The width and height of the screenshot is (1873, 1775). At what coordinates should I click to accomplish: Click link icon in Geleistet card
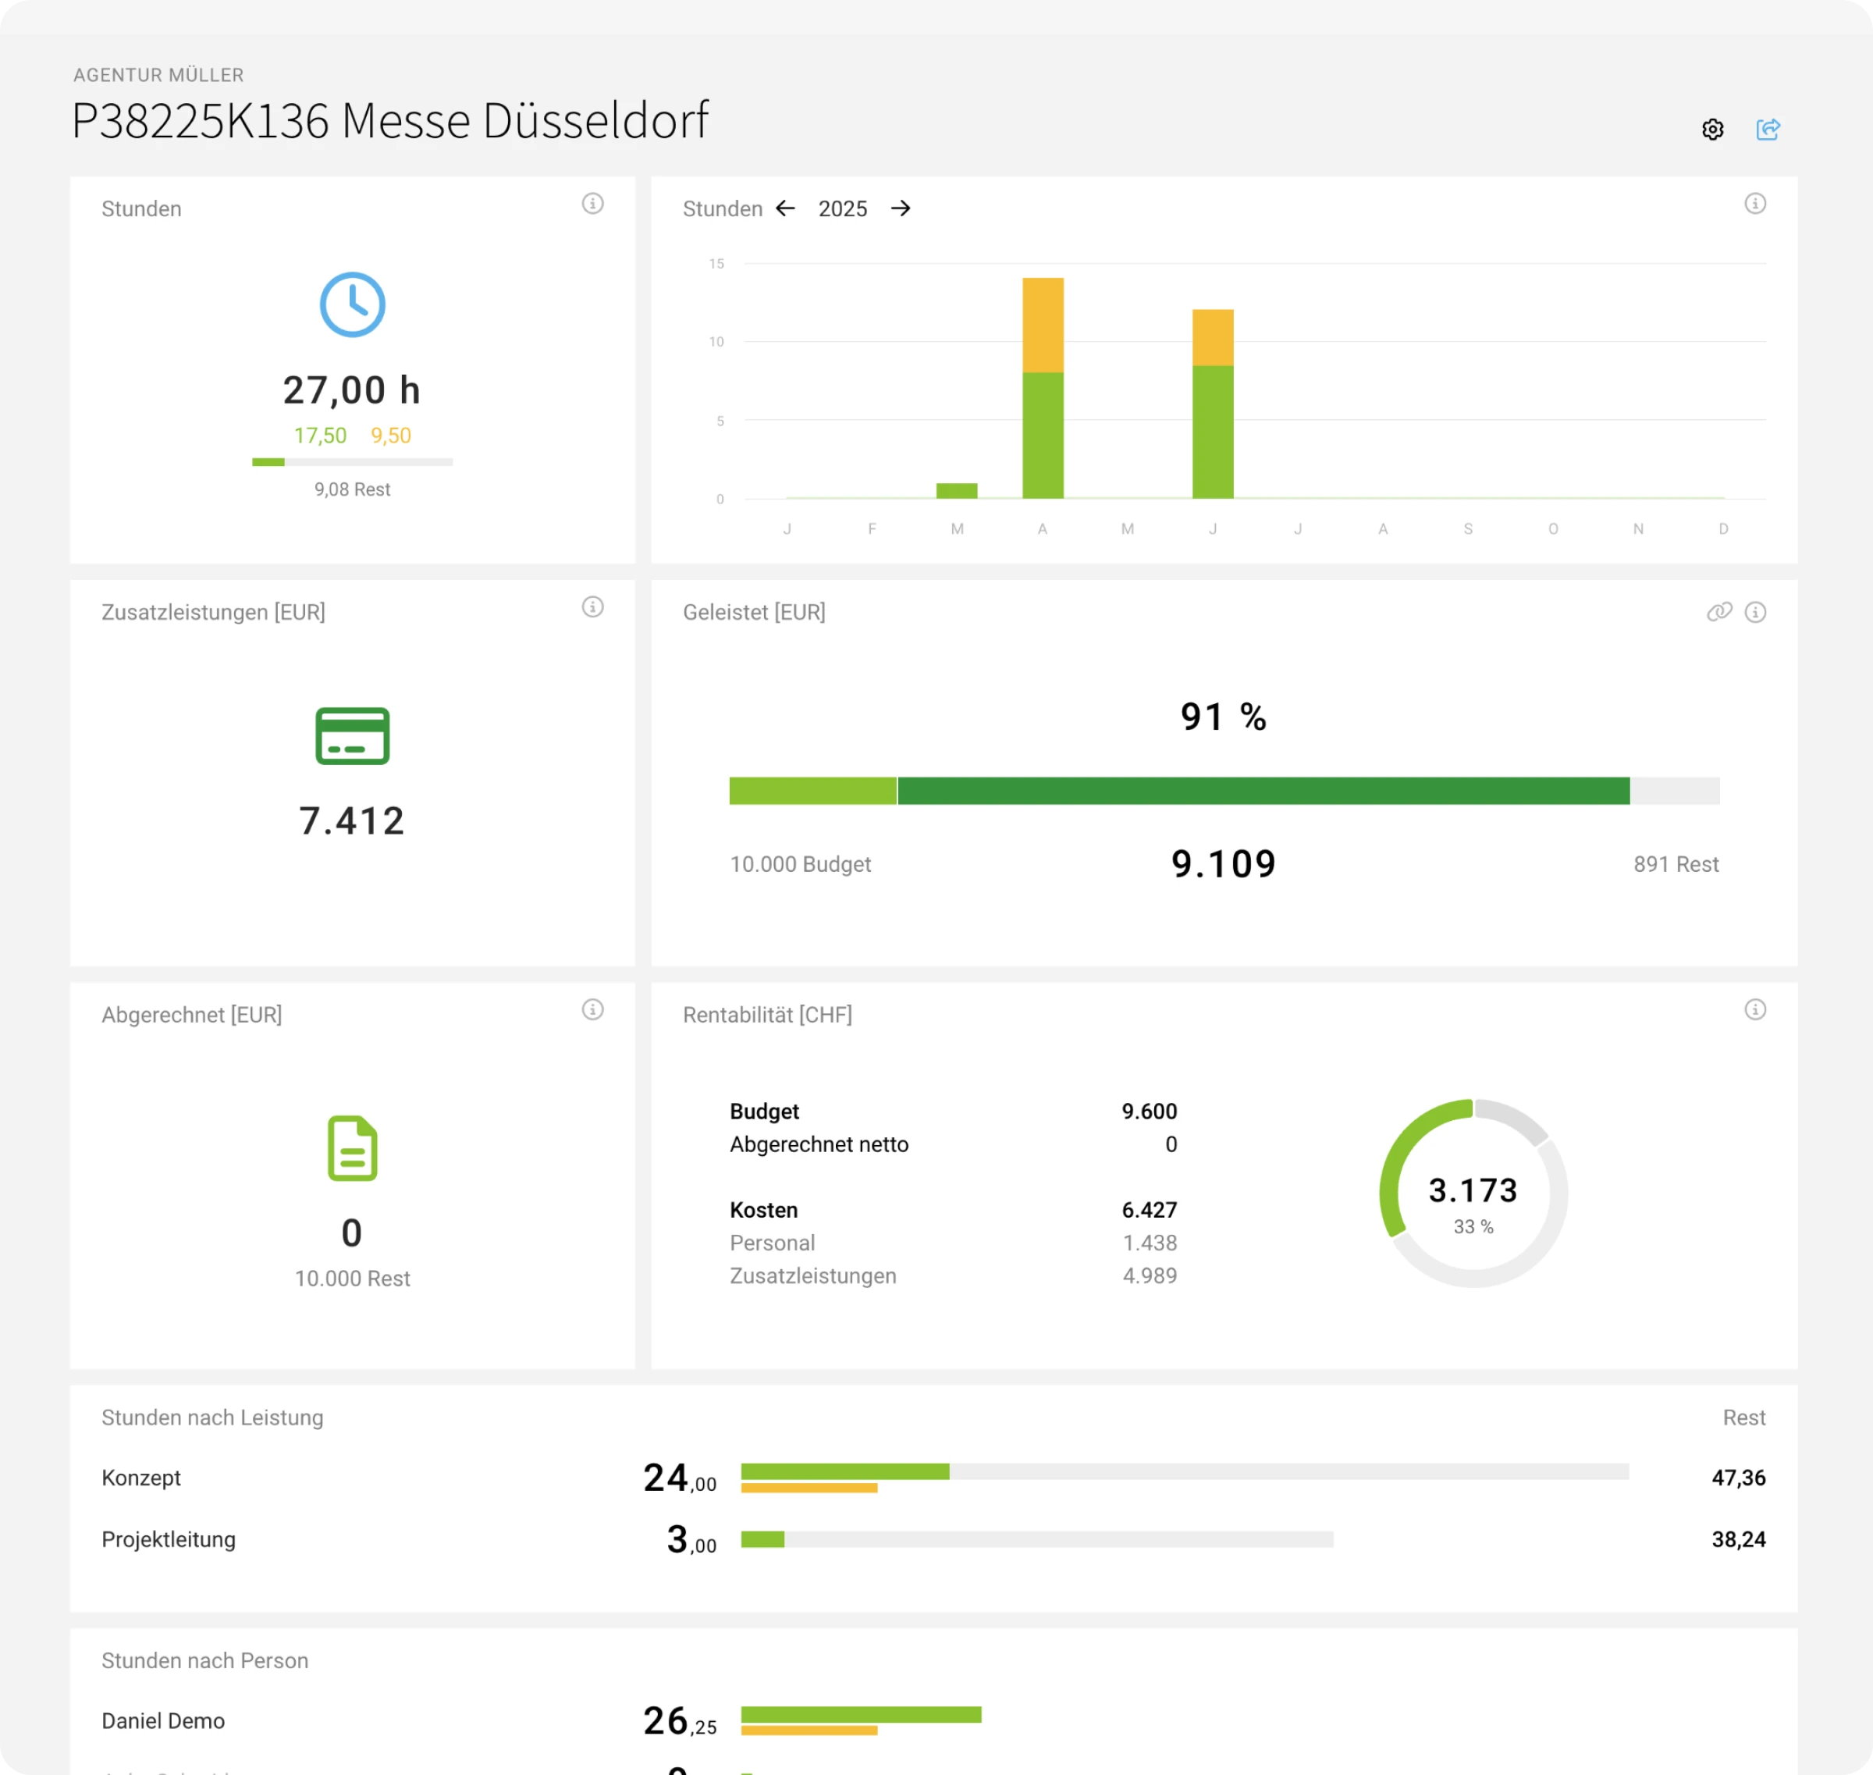point(1718,612)
